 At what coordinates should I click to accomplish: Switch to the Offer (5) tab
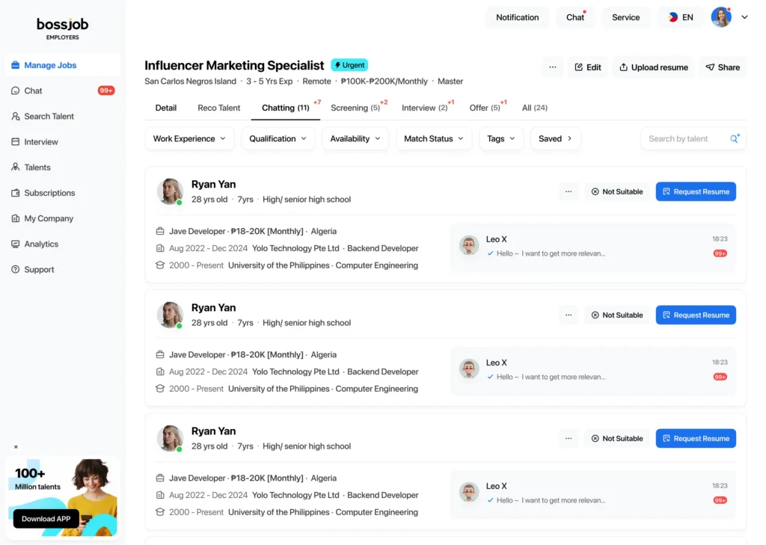pos(485,108)
